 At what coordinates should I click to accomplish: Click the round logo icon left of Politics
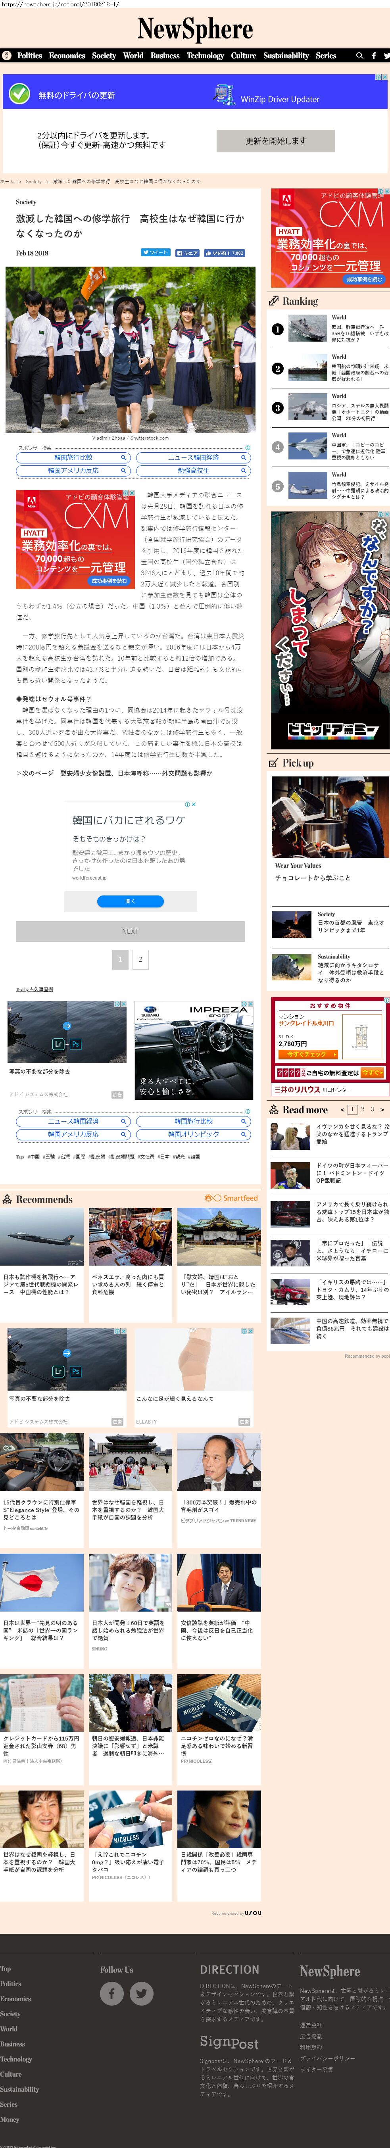(7, 56)
